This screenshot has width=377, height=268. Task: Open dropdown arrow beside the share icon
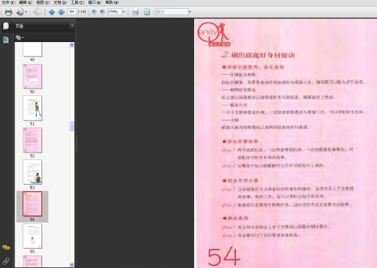[26, 11]
